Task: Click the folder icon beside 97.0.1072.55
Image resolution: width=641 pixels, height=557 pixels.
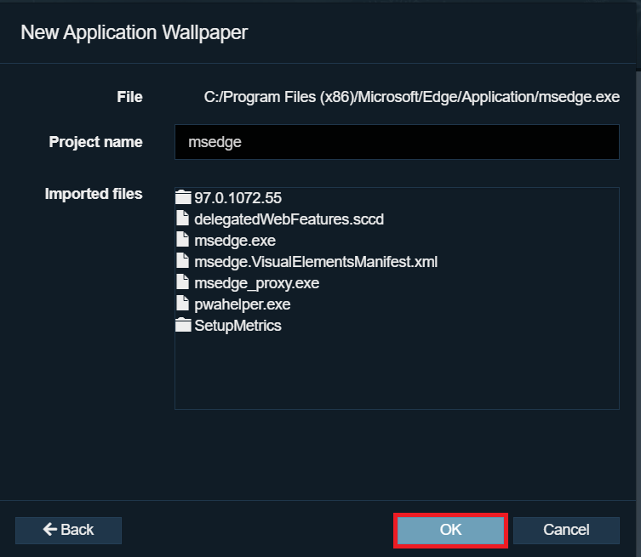Action: (184, 198)
